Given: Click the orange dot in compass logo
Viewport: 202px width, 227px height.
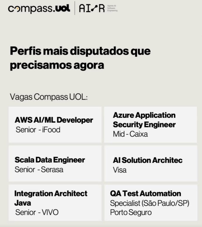Looking at the screenshot, I should (18, 9).
